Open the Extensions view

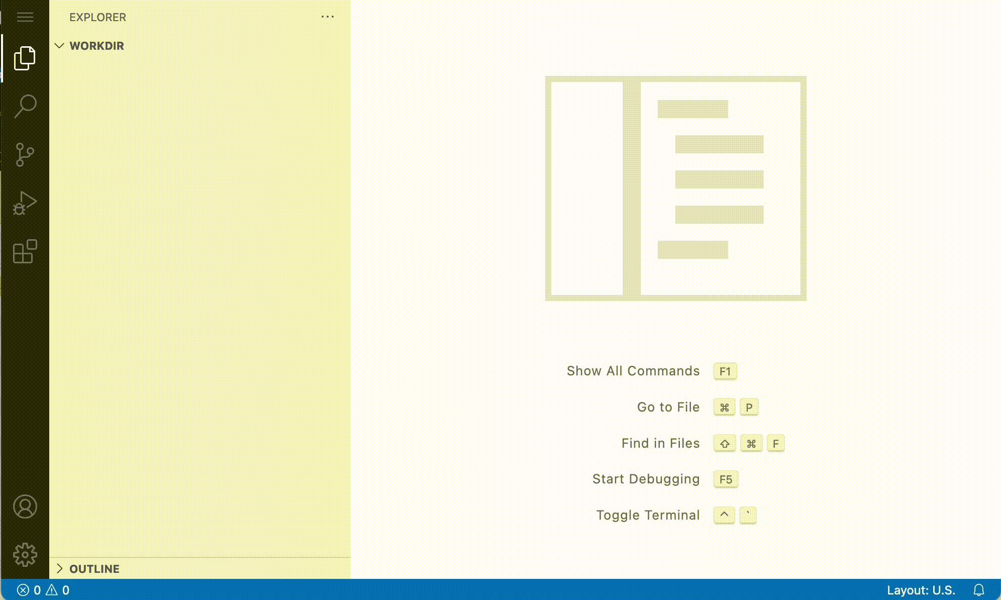(25, 251)
